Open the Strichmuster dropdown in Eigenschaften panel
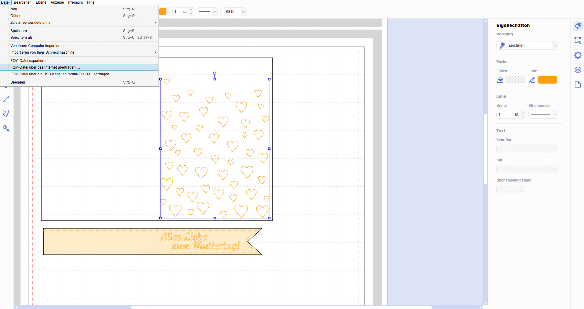The height and width of the screenshot is (309, 584). (x=543, y=114)
